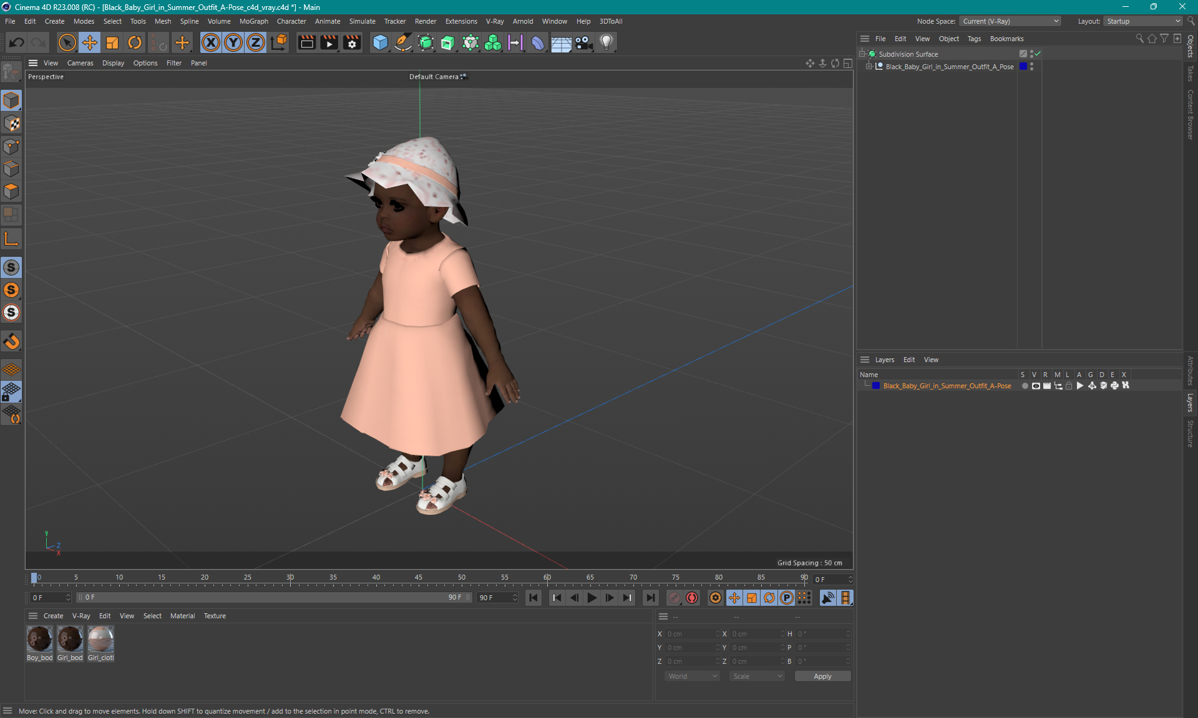Click the current frame stepper at timeline right
This screenshot has width=1198, height=718.
tap(850, 580)
